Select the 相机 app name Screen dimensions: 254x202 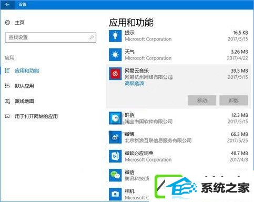pyautogui.click(x=129, y=191)
